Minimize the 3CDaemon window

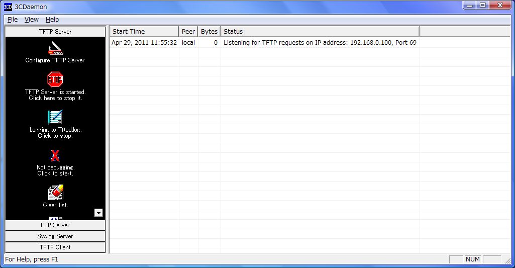coord(470,5)
